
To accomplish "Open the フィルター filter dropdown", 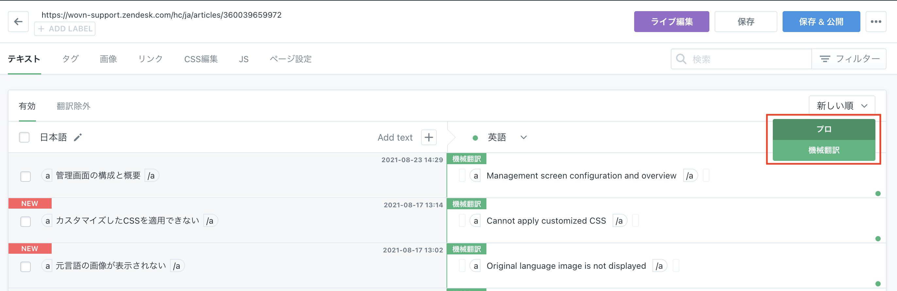I will pyautogui.click(x=849, y=59).
